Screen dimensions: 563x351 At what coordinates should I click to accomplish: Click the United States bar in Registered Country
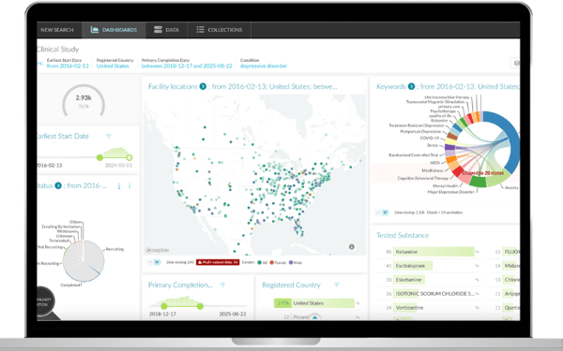point(314,303)
